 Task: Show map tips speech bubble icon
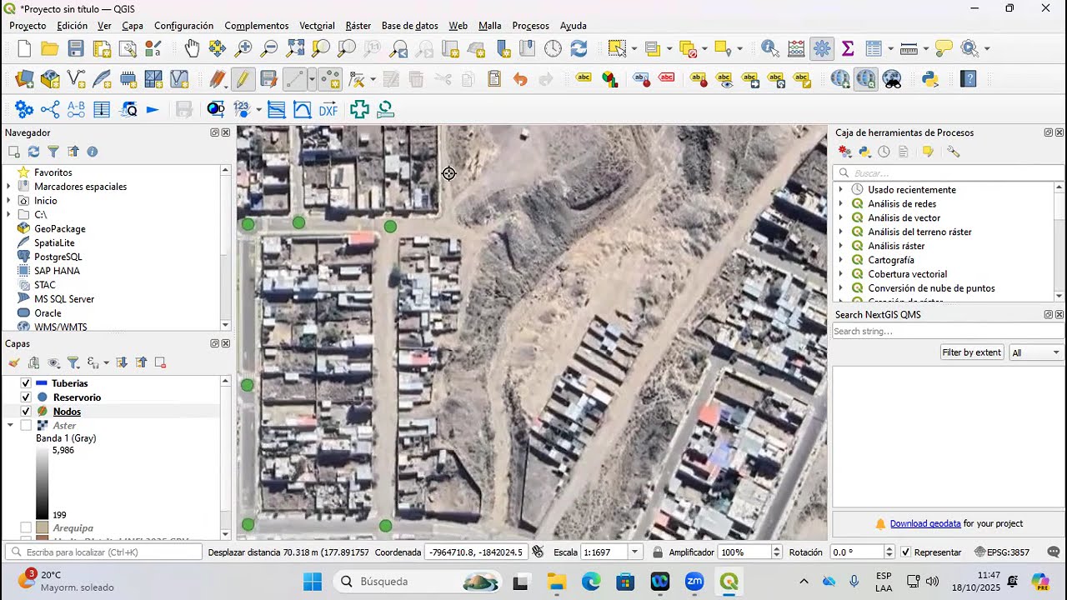pos(944,48)
